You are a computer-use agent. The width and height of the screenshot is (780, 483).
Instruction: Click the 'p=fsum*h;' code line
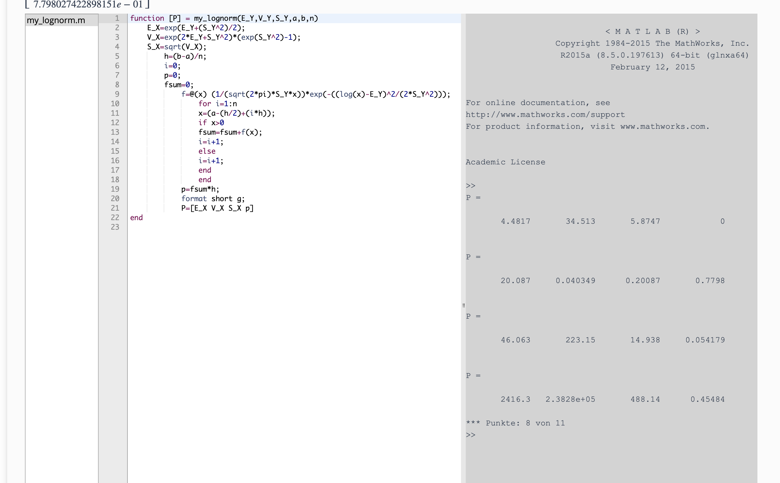[x=200, y=189]
